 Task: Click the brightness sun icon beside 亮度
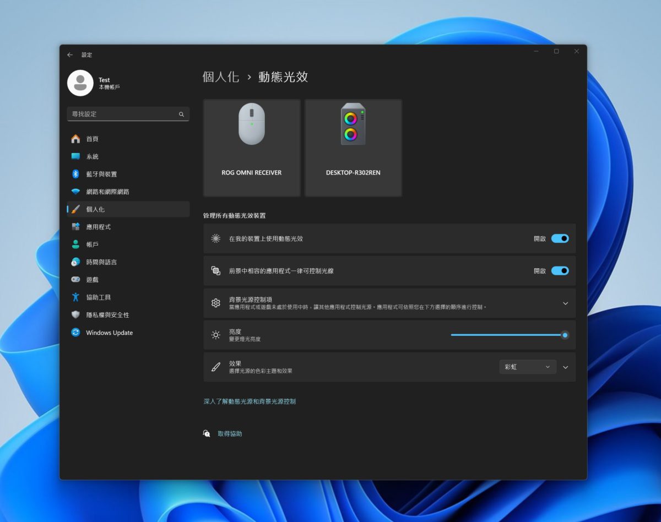click(215, 334)
